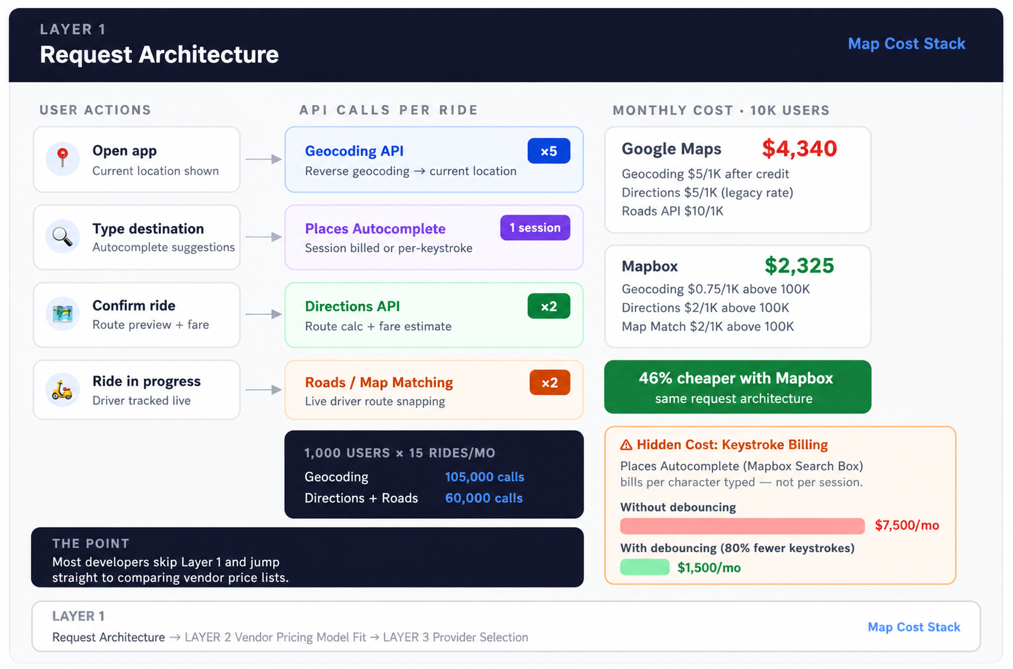The height and width of the screenshot is (669, 1013).
Task: Click the 105,000 calls value
Action: [x=485, y=477]
